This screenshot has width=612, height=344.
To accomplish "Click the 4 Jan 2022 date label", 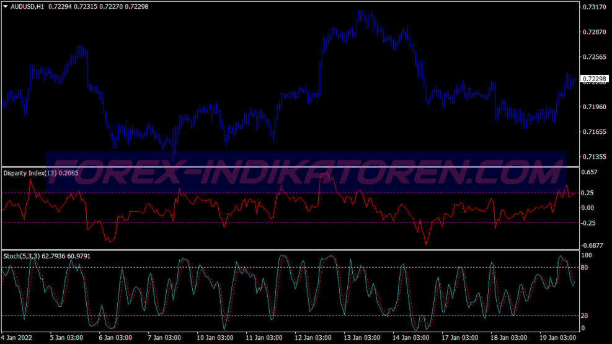I will (17, 338).
